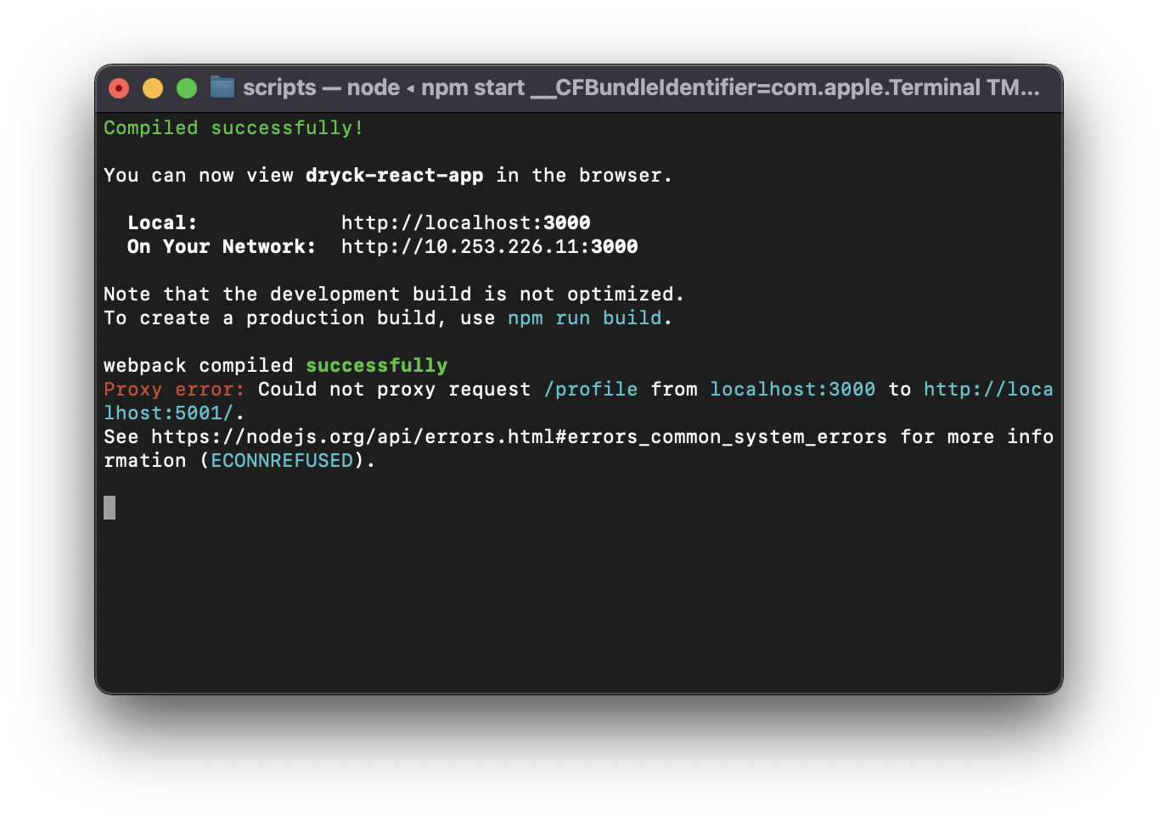The height and width of the screenshot is (820, 1158).
Task: Click 'Note that the development build' line
Action: click(x=394, y=295)
